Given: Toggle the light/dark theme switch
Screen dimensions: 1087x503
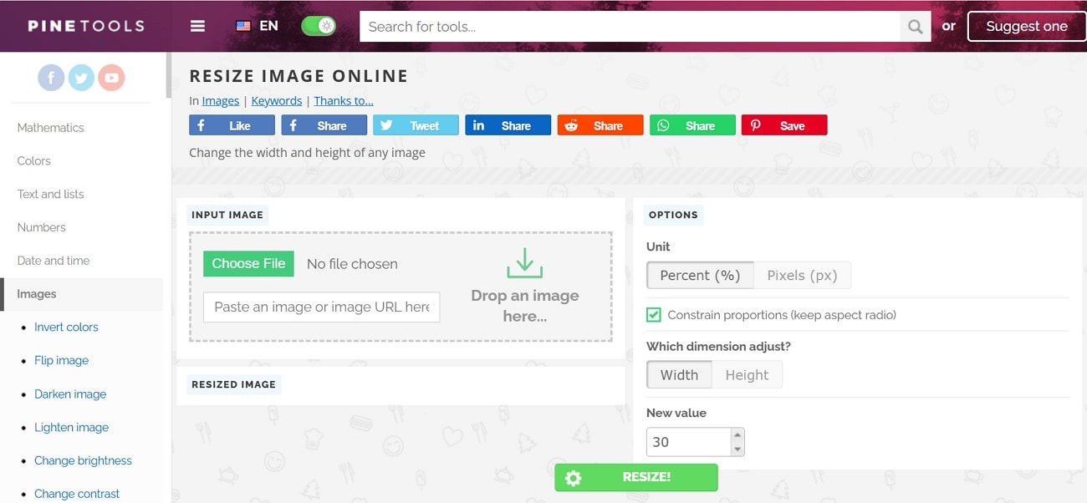Looking at the screenshot, I should click(319, 26).
